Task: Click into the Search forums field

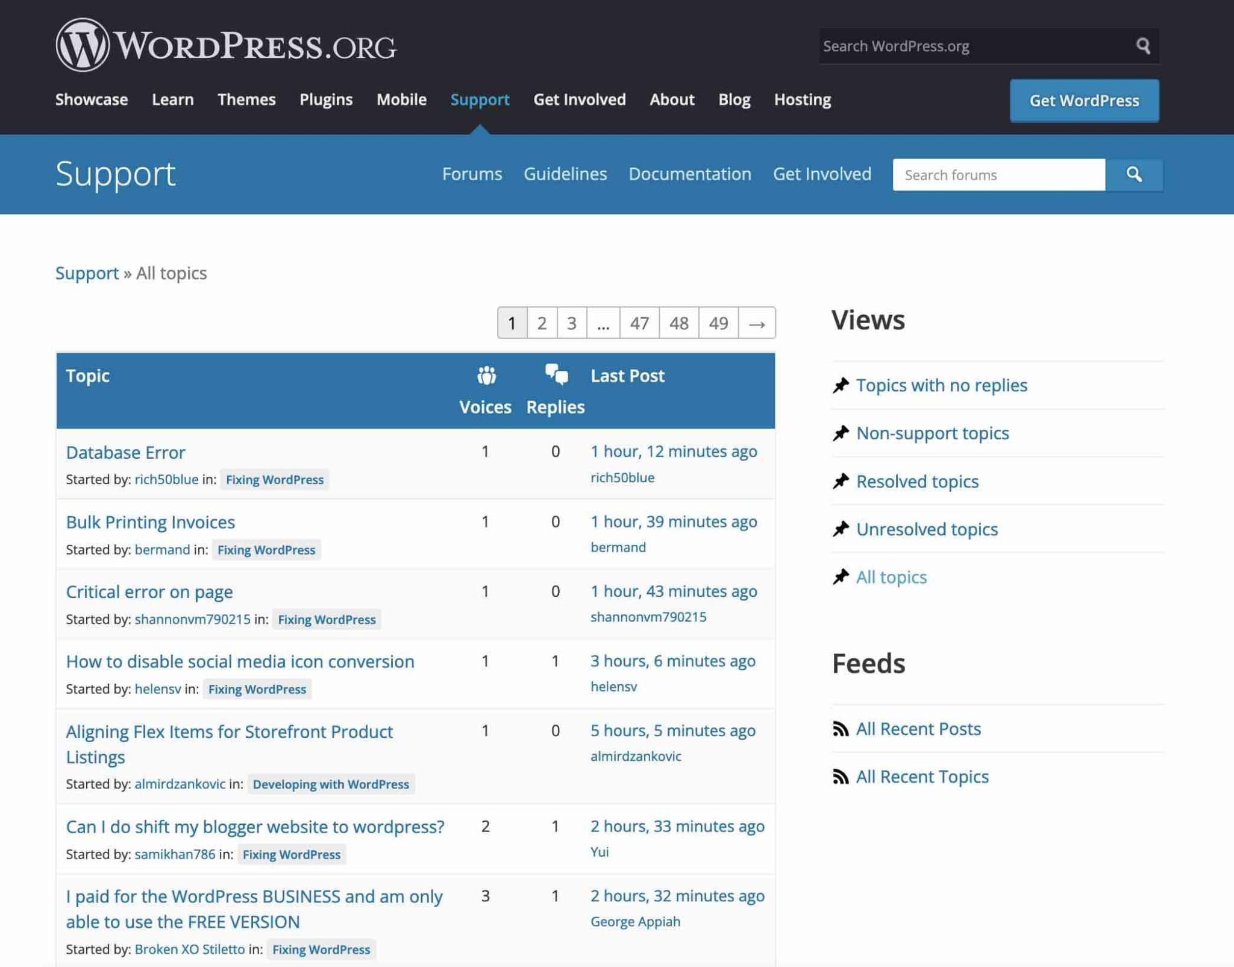Action: pyautogui.click(x=999, y=175)
